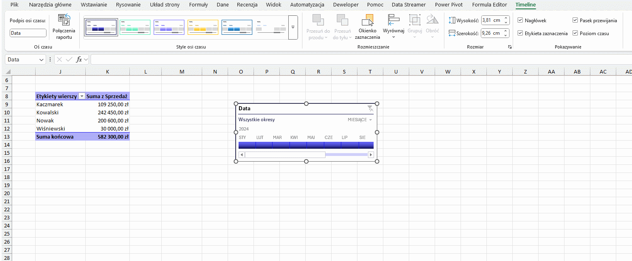Switch to the Formuły ribbon tab
Screen dimensions: 632x261
click(199, 5)
